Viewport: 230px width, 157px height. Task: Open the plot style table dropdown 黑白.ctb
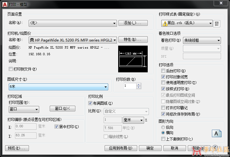click(x=187, y=23)
